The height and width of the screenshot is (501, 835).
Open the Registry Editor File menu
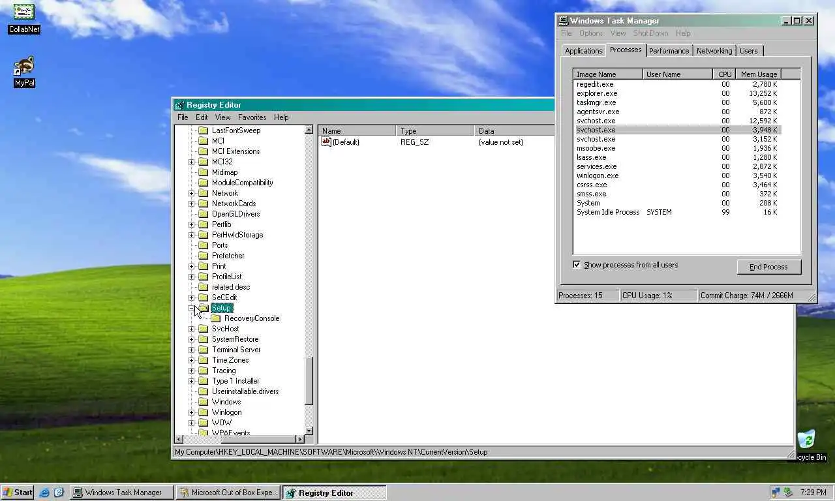(x=183, y=117)
